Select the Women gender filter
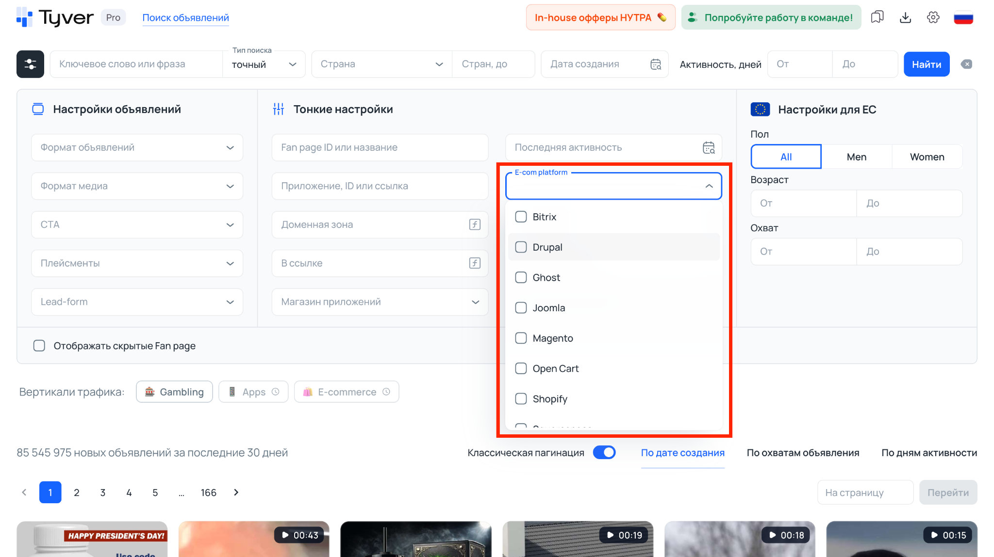This screenshot has width=994, height=557. 927,157
